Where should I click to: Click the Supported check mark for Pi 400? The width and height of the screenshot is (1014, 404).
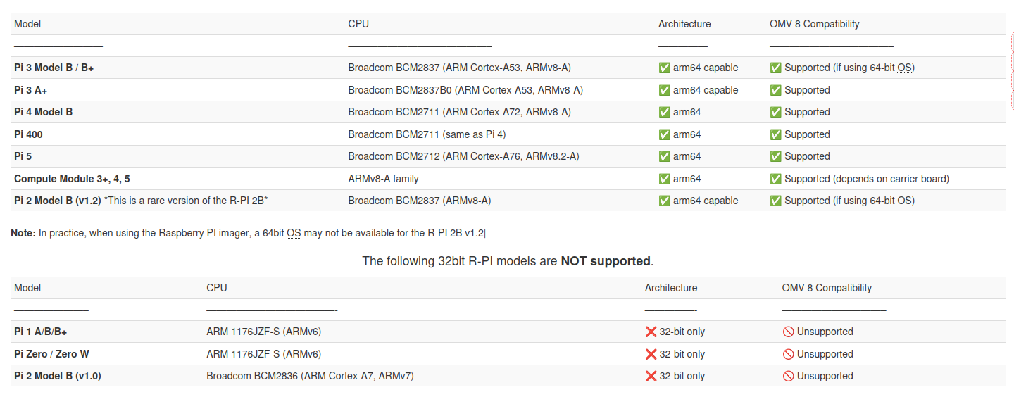pos(775,134)
